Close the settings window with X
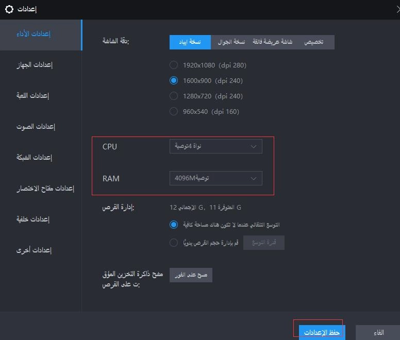The height and width of the screenshot is (340, 400). coord(398,9)
